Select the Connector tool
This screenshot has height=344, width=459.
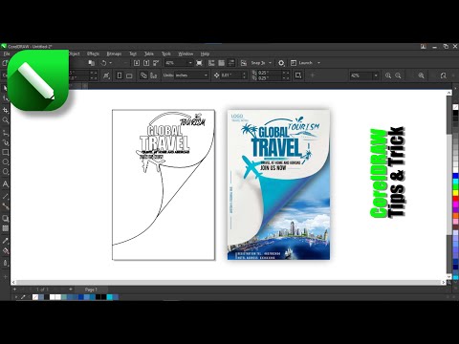[6, 206]
